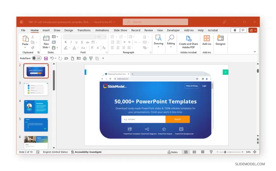Click the Share button
276x171 pixels.
[x=251, y=30]
